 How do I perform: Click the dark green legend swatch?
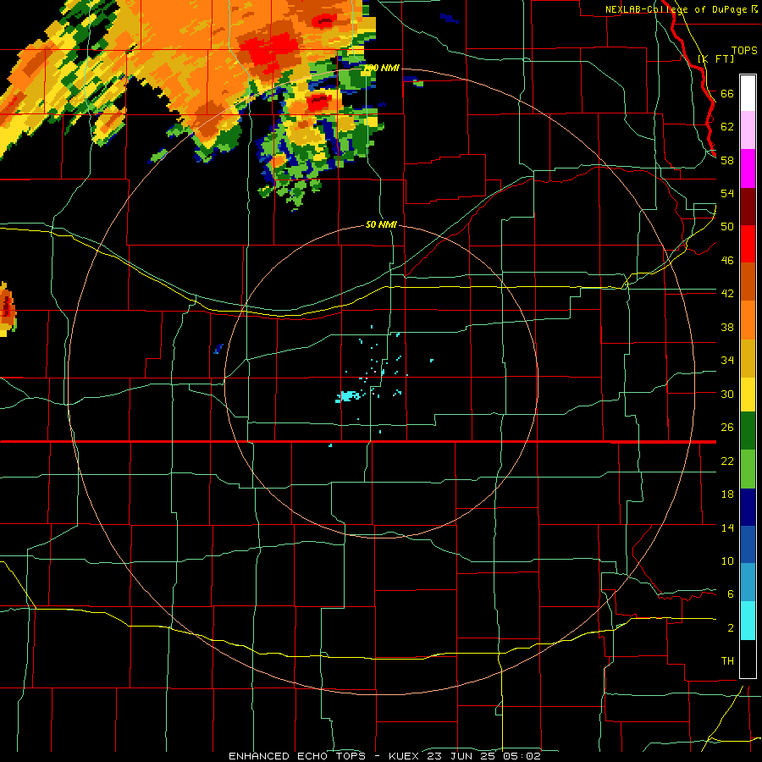coord(748,431)
